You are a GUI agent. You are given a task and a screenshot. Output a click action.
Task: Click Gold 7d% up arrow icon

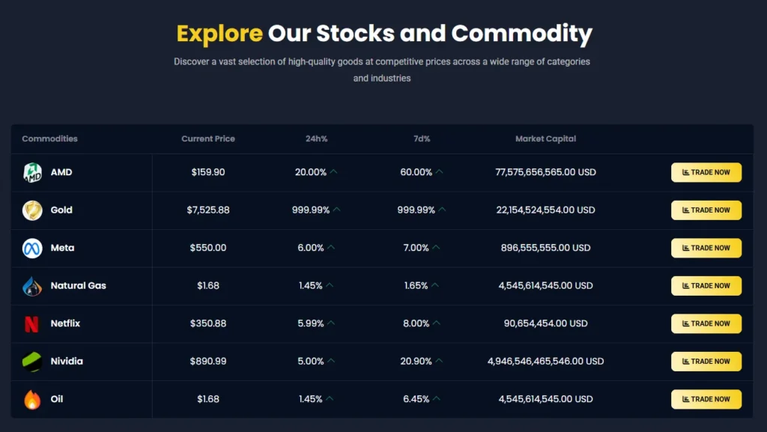point(442,210)
